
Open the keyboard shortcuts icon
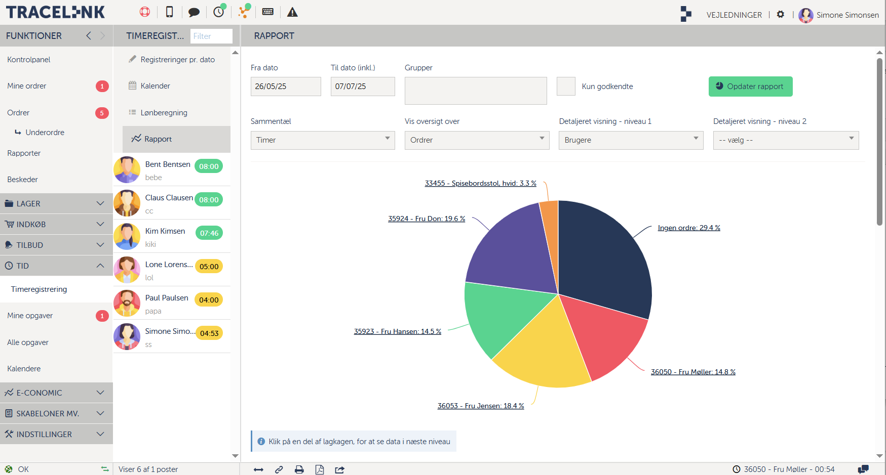268,12
